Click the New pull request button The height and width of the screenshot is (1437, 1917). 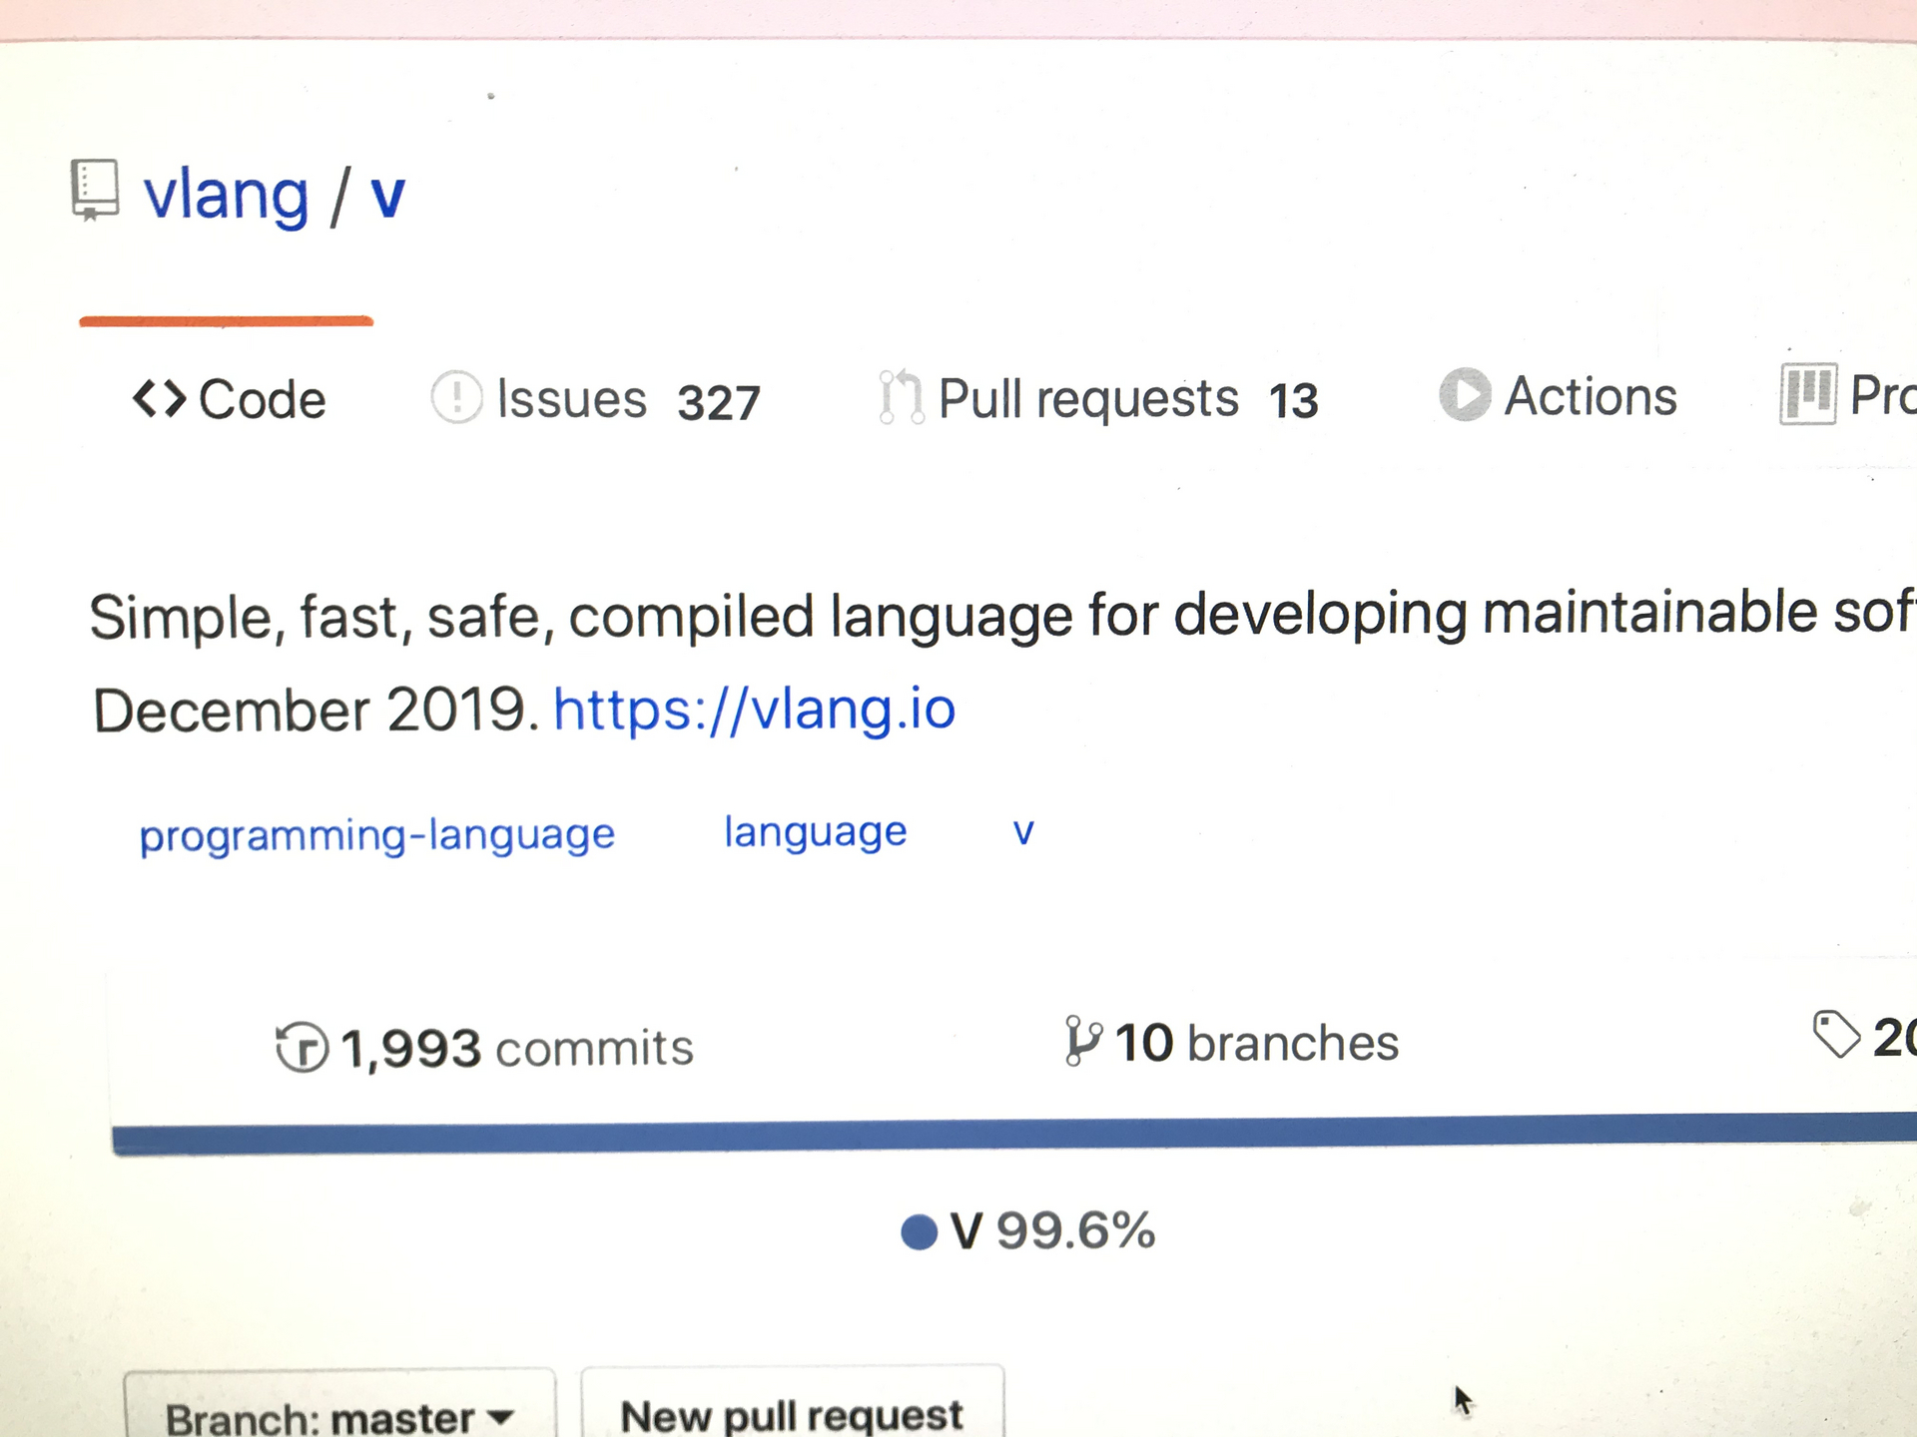(x=793, y=1402)
